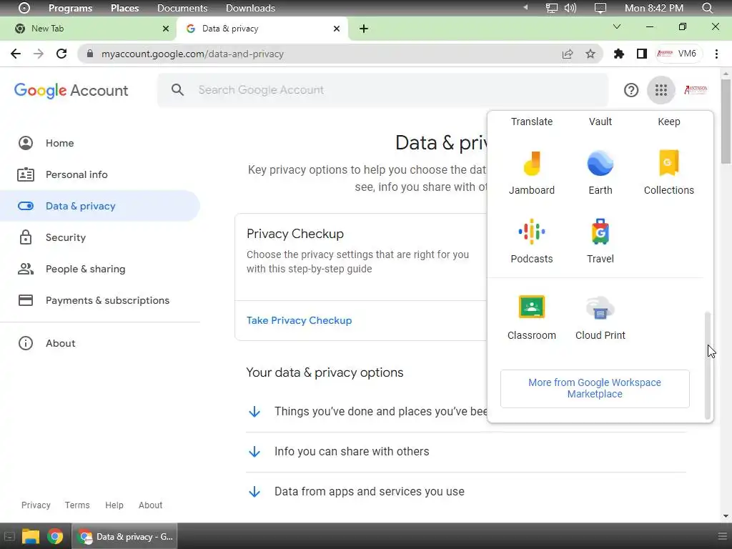Open the account profile avatar
Viewport: 732px width, 549px height.
[696, 89]
